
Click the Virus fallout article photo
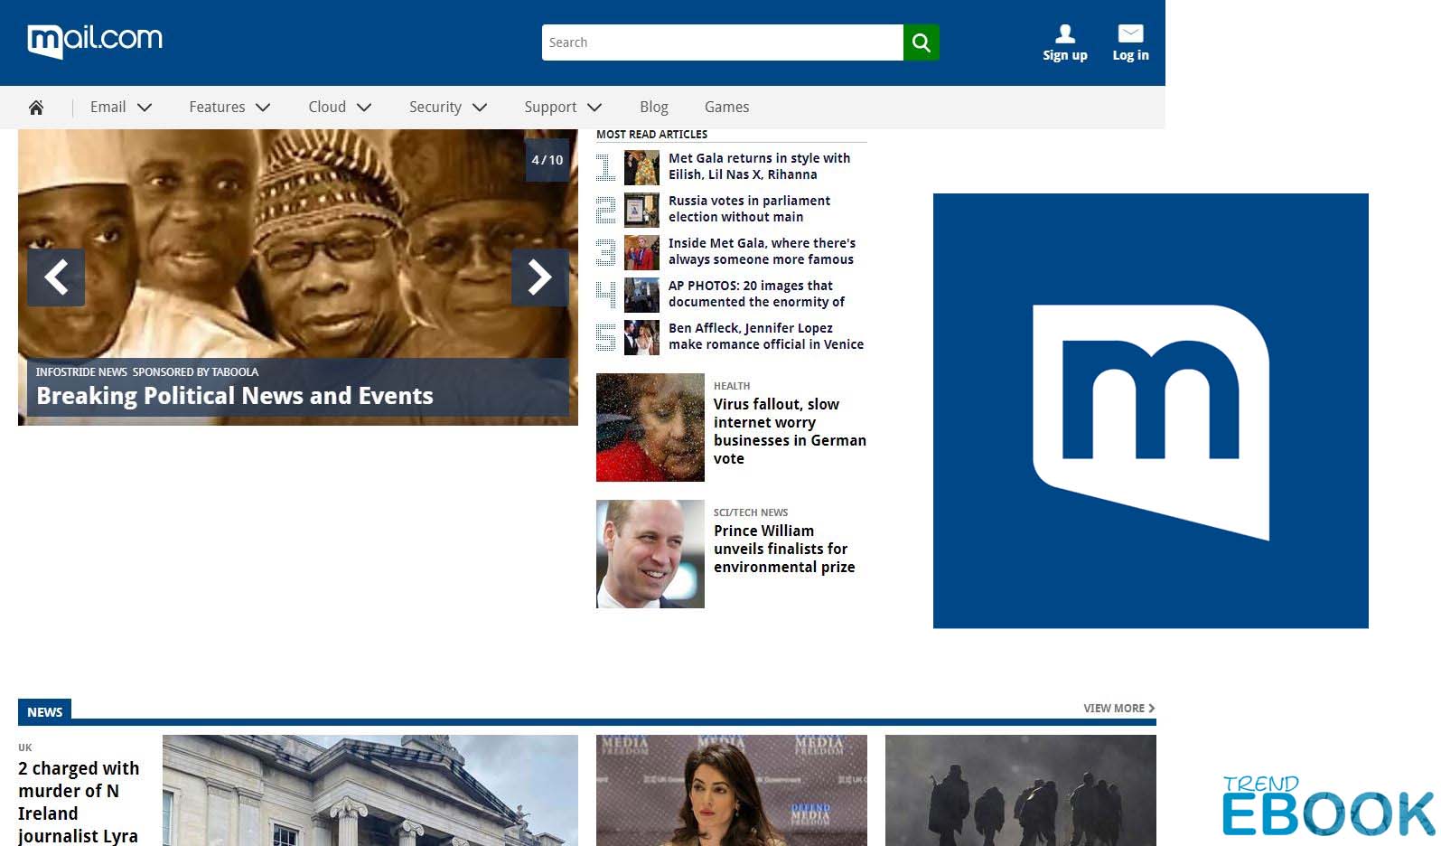coord(650,428)
